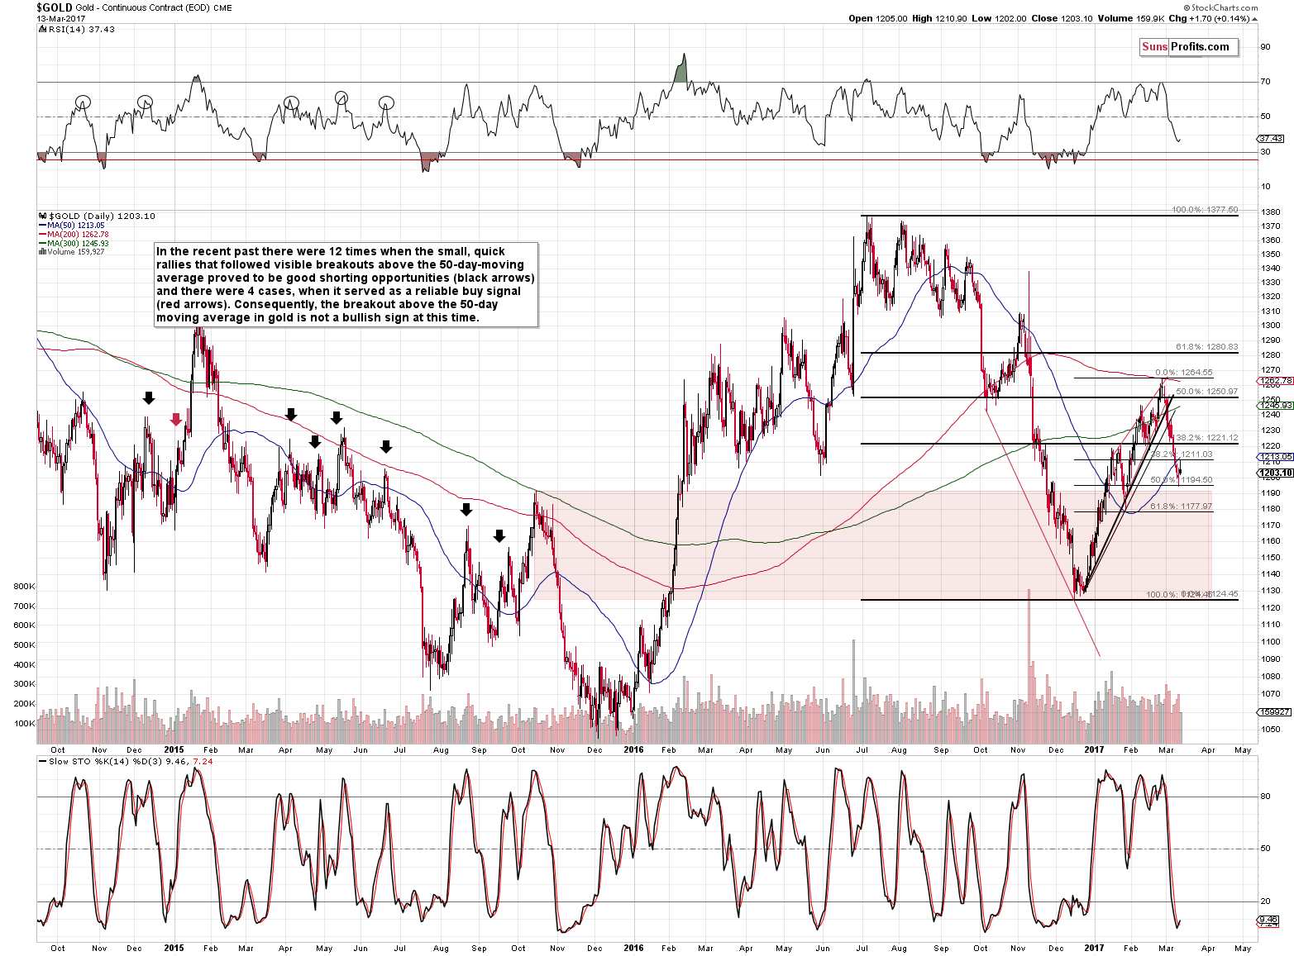Select the 13-Mar-2017 date label
Image resolution: width=1294 pixels, height=956 pixels.
(x=59, y=18)
